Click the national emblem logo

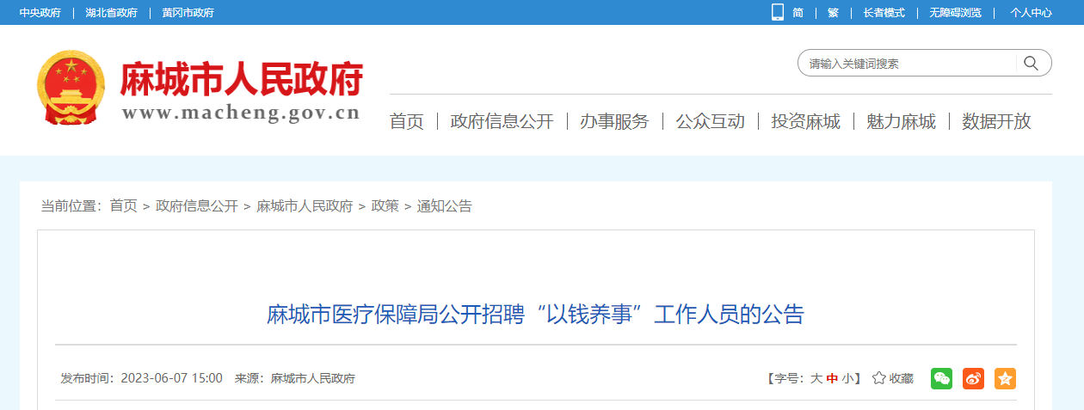(71, 87)
